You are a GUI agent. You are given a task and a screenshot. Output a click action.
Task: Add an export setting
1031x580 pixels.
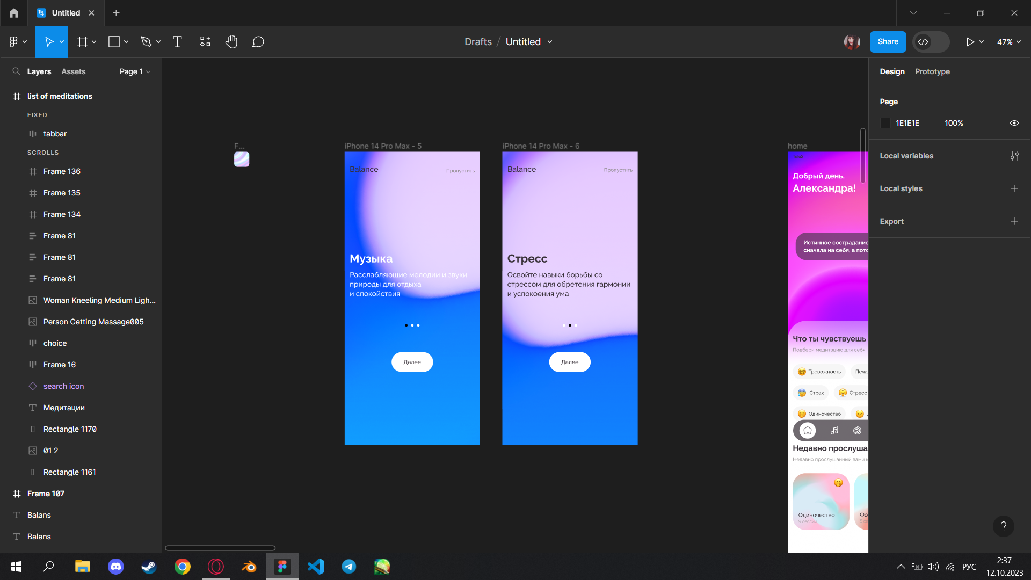tap(1014, 221)
